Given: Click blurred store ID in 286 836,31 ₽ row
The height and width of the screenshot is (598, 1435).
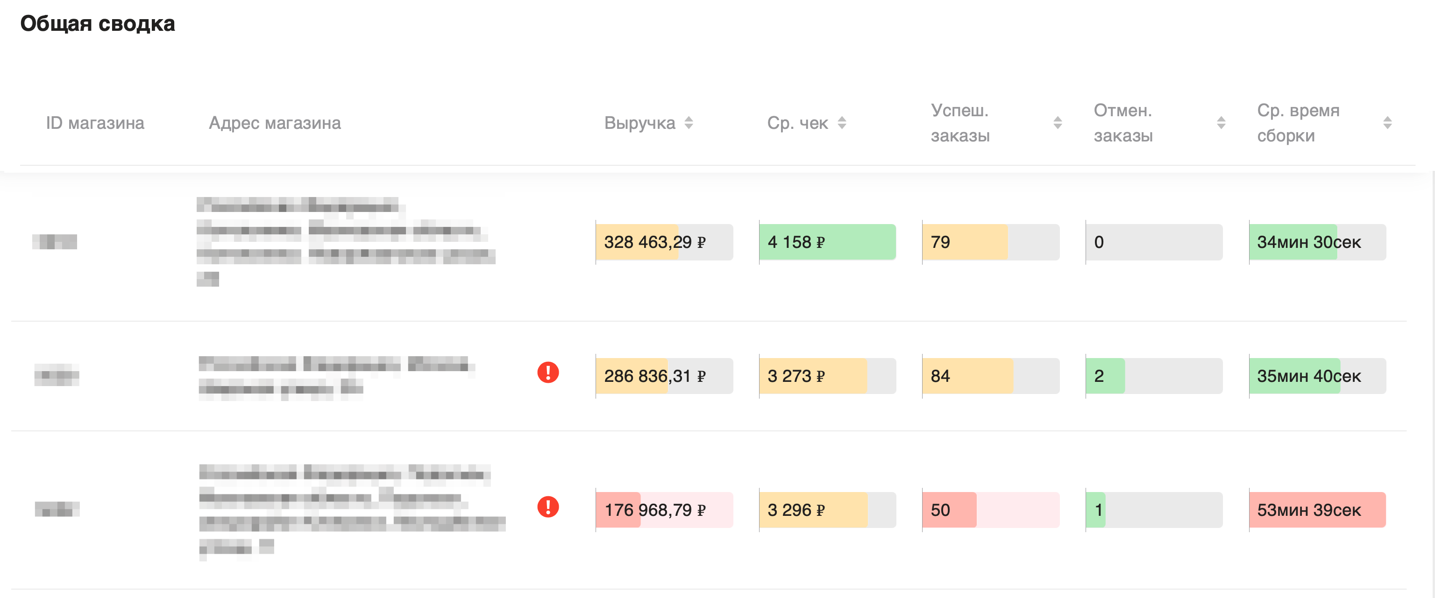Looking at the screenshot, I should [x=57, y=375].
